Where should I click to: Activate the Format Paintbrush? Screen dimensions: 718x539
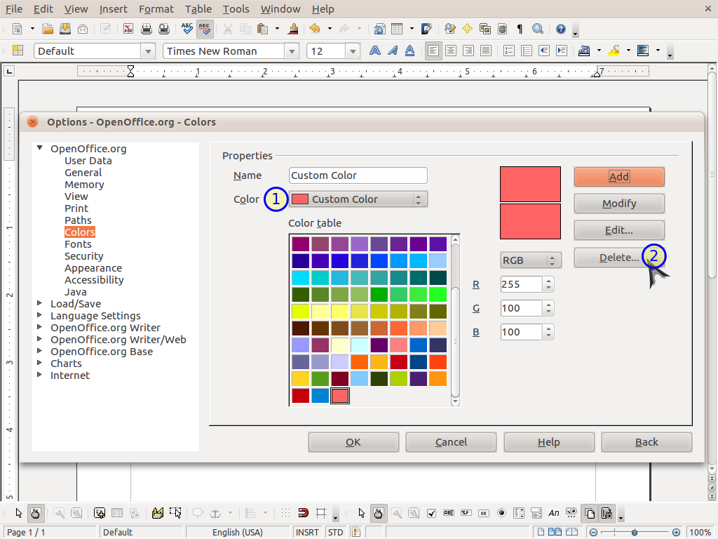292,29
